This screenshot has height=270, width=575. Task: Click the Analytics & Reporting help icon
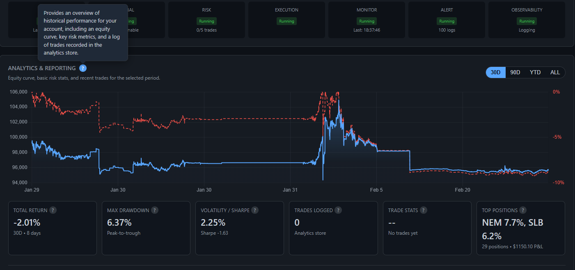83,68
